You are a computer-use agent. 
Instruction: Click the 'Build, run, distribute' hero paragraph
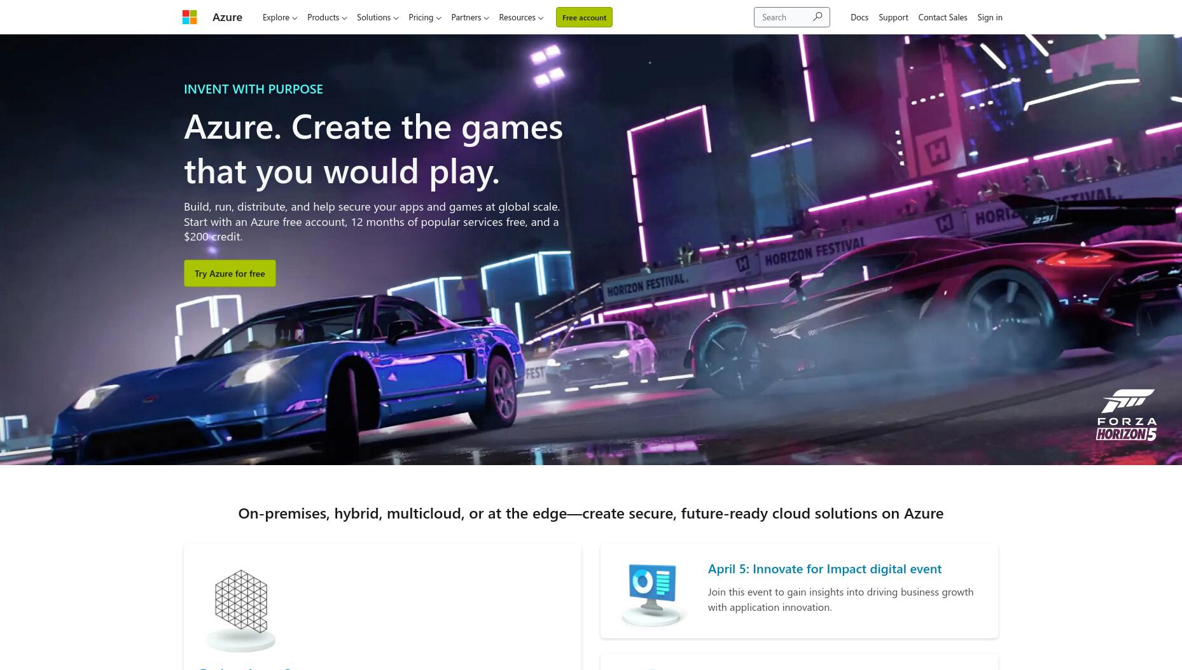[x=372, y=221]
